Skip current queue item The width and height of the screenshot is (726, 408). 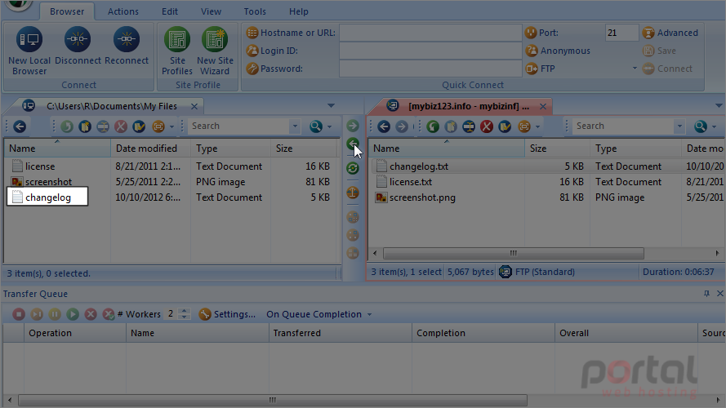37,314
